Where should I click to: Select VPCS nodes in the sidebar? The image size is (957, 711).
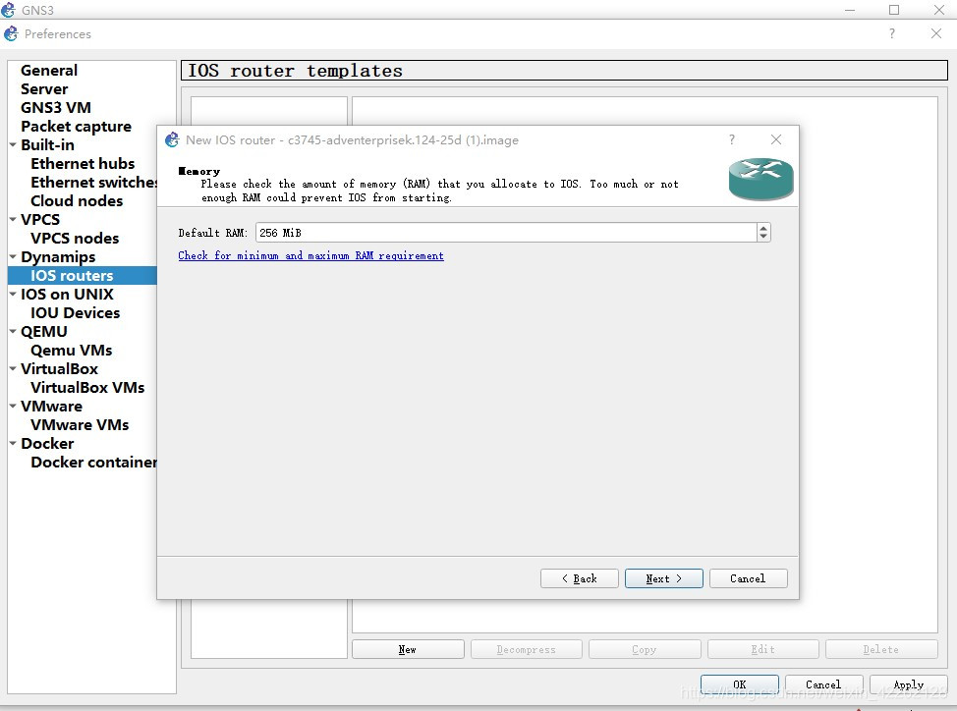75,238
